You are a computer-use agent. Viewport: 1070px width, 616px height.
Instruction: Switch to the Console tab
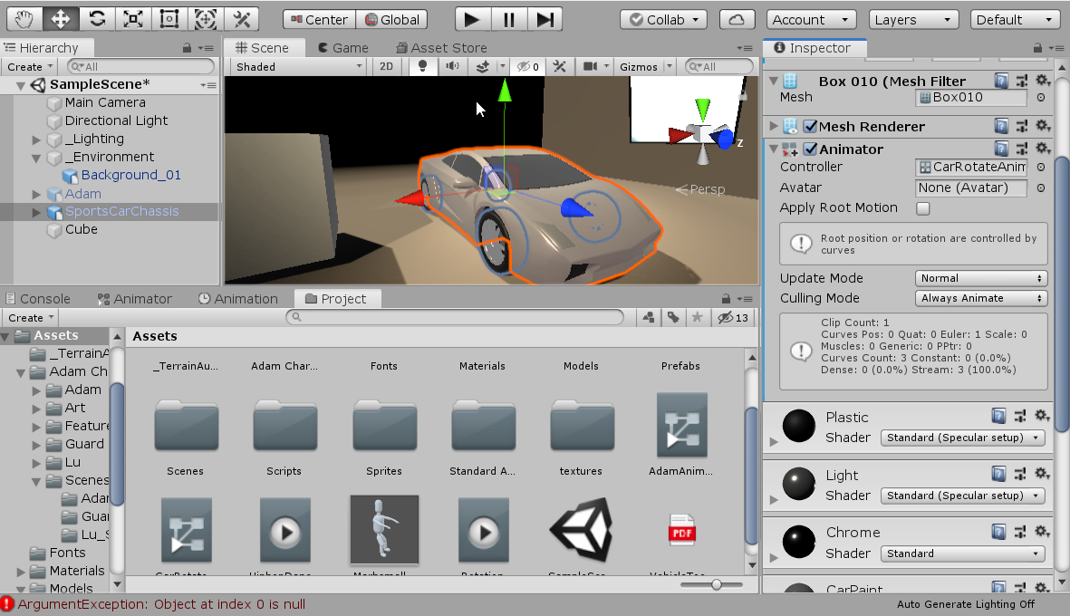[x=37, y=299]
